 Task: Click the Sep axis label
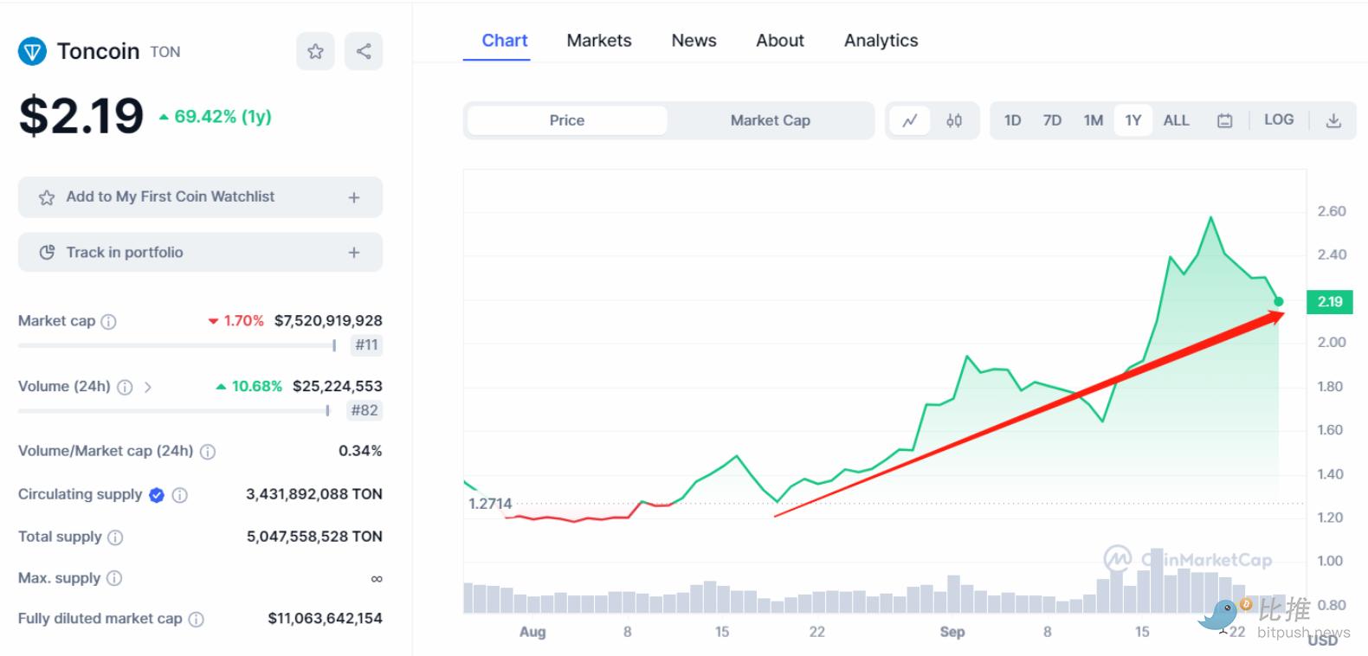(952, 632)
